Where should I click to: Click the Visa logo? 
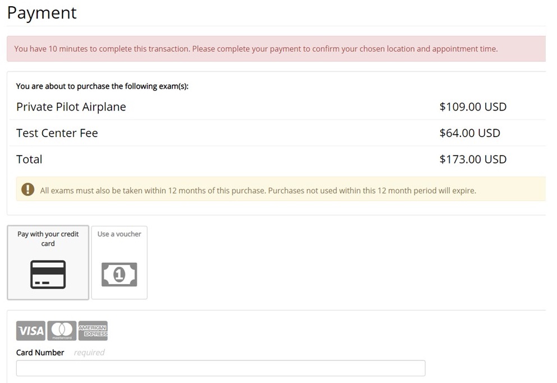(x=31, y=331)
